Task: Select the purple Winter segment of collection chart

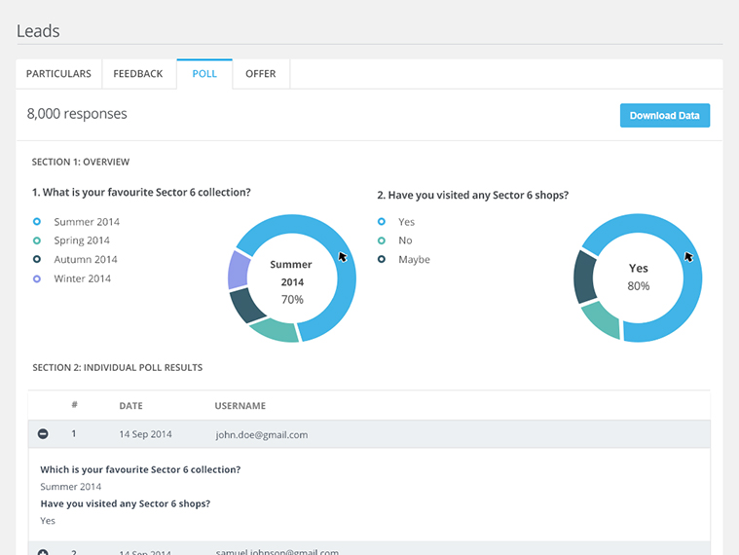Action: pos(238,270)
